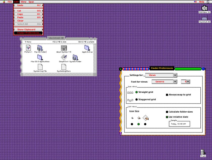Click the small list icon size preview
The height and width of the screenshot is (160, 212).
coord(132,118)
